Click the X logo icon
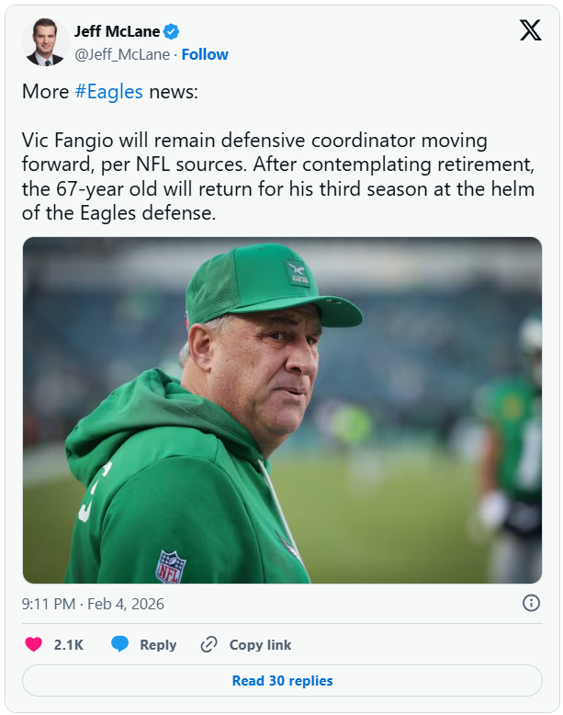The image size is (563, 715). [x=531, y=31]
